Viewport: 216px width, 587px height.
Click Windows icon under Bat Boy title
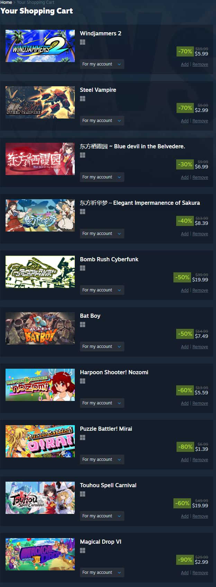[82, 325]
